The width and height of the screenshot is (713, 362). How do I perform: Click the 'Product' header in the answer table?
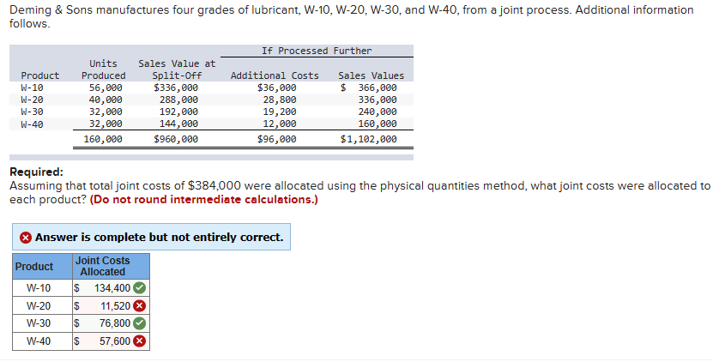(x=42, y=267)
